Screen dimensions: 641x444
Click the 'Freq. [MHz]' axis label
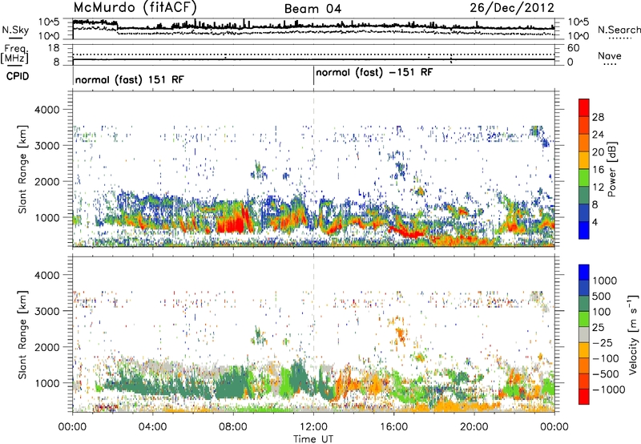coord(14,54)
